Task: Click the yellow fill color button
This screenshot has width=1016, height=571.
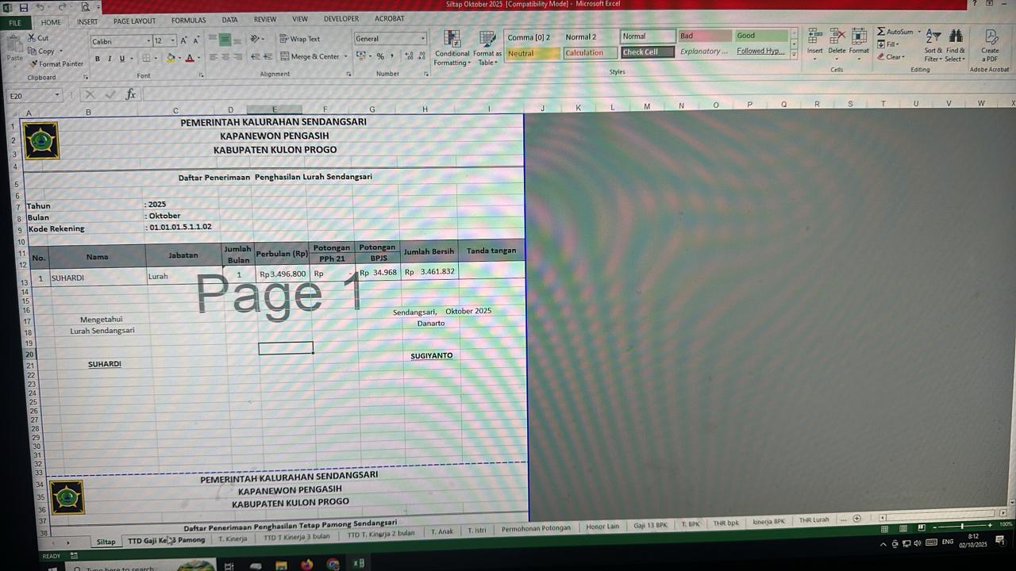Action: 170,58
